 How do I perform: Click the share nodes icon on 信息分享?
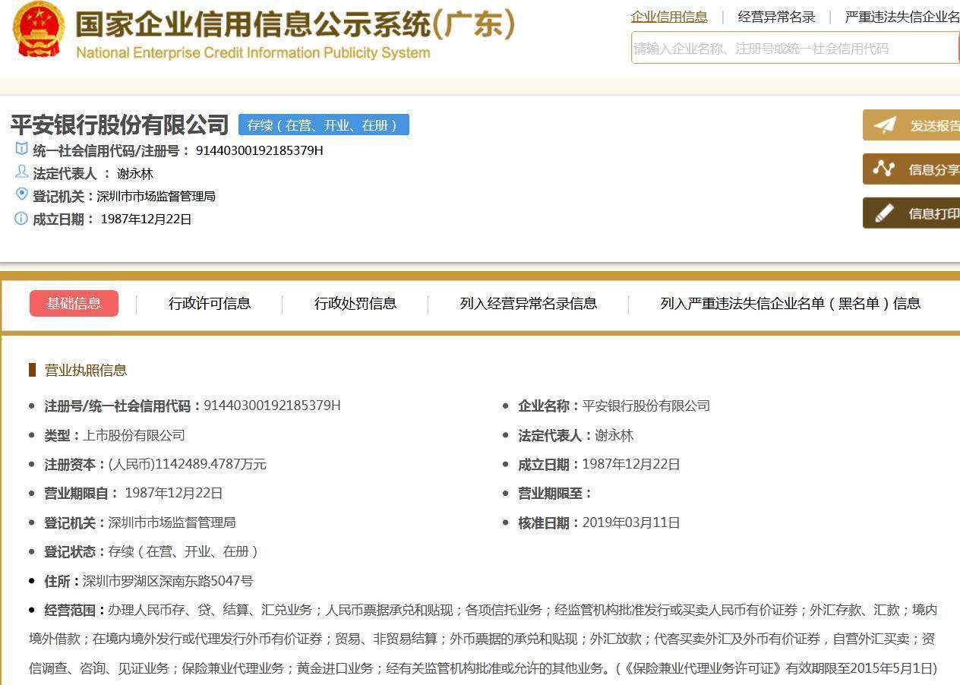884,169
